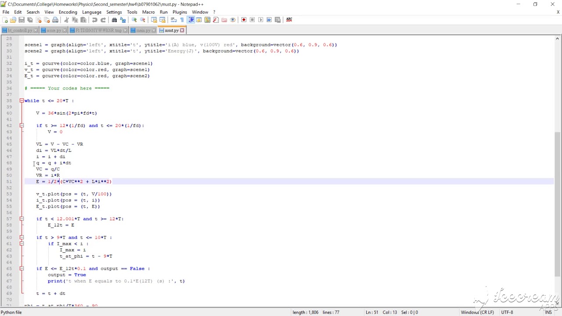Open the File menu
Screen dimensions: 562x316
(x=6, y=12)
